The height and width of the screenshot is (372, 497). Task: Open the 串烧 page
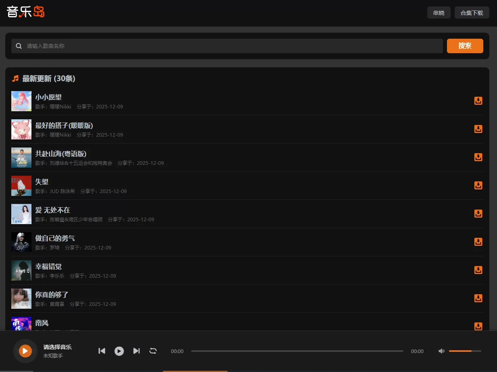(439, 12)
